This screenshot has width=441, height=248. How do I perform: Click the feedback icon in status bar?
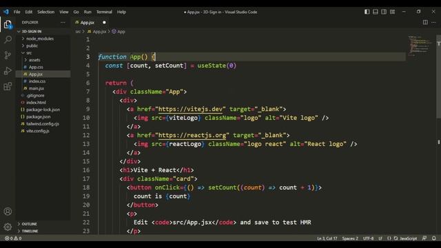tap(424, 238)
